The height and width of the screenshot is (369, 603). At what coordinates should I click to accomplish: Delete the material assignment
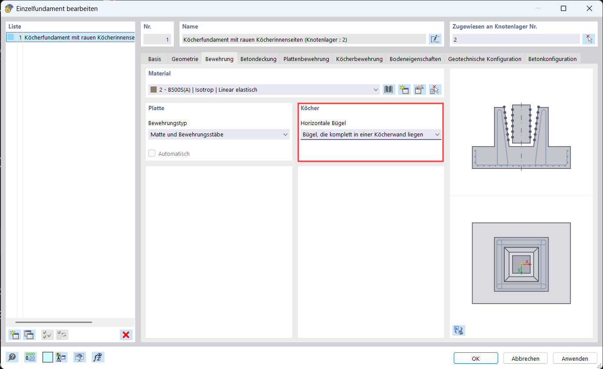tap(434, 89)
